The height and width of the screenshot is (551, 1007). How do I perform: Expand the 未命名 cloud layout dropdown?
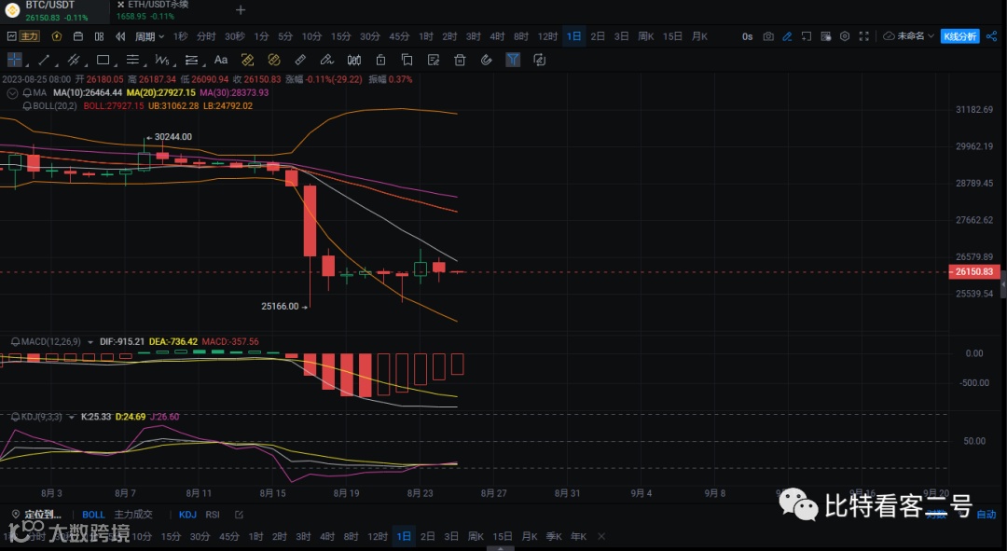click(909, 36)
